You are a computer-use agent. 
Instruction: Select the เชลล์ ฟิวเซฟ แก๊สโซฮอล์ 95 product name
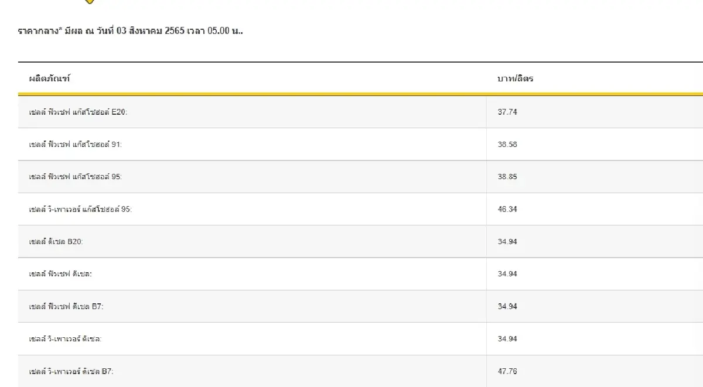[x=76, y=177]
